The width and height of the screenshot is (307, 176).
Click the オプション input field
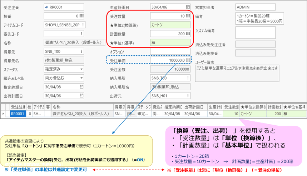point(170,51)
